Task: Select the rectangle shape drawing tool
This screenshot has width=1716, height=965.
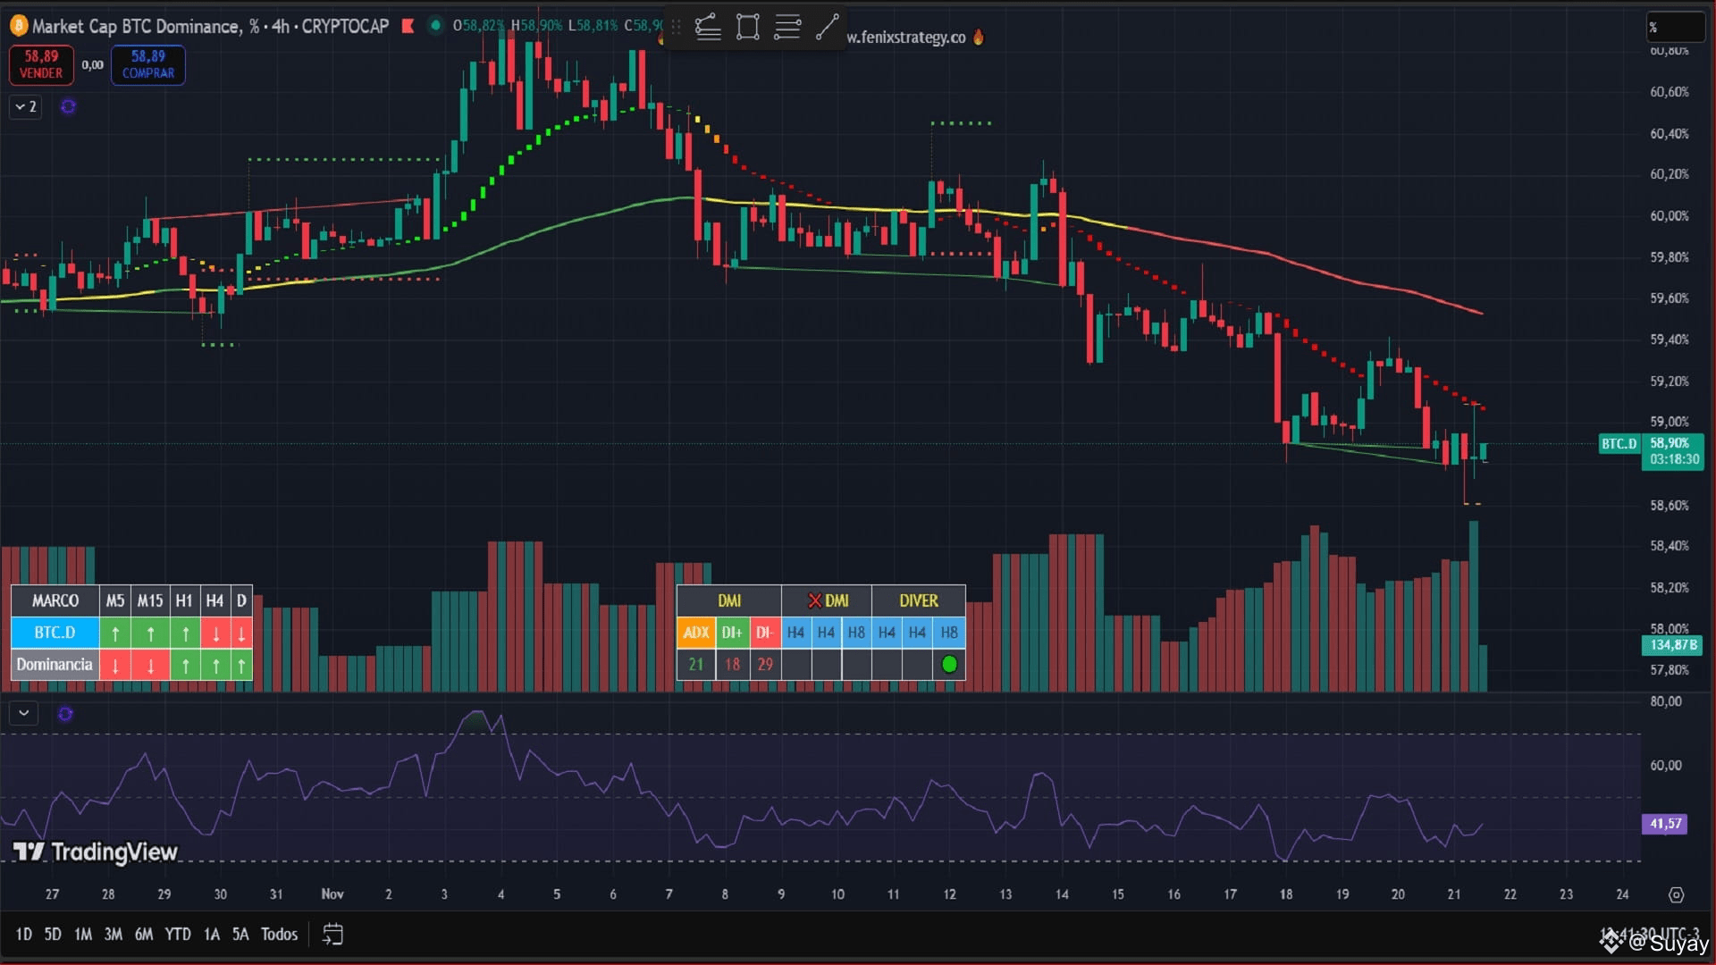Action: [747, 27]
